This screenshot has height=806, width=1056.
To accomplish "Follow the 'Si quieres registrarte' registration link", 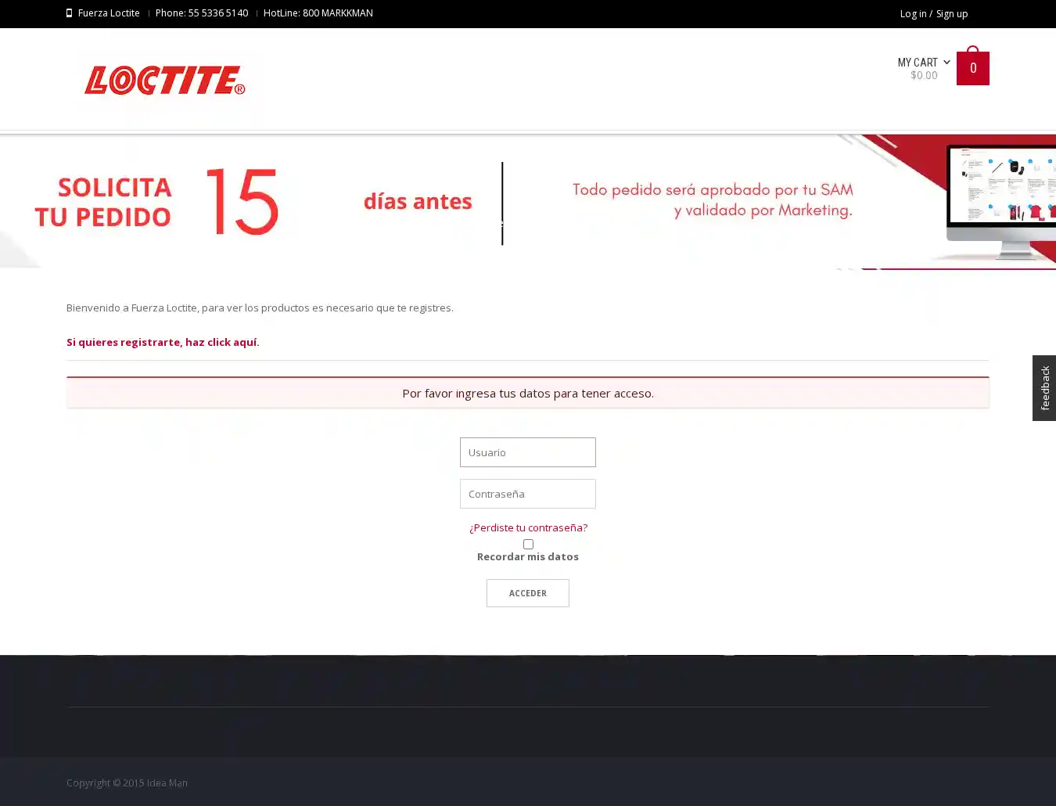I will tap(163, 342).
